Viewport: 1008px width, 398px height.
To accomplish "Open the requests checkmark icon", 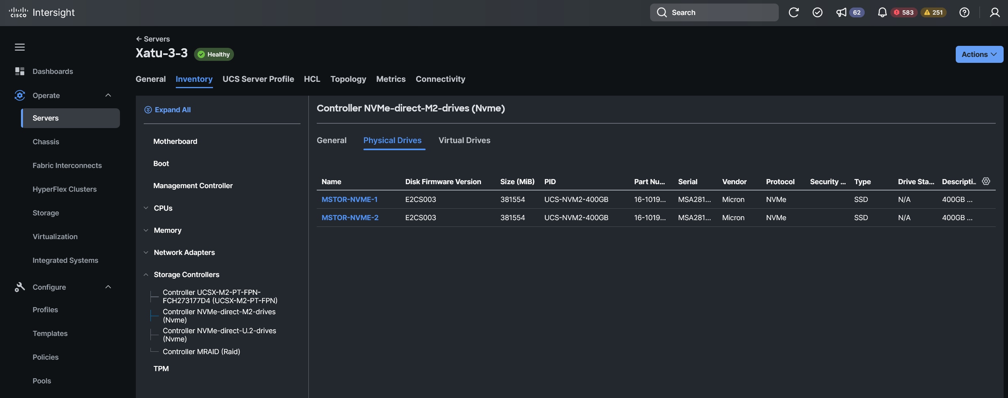I will pos(817,13).
